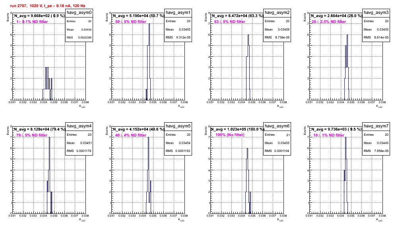Viewport: 396px width, 227px height.
Task: Click the 40± 4% ND filter label
Action: 131,135
